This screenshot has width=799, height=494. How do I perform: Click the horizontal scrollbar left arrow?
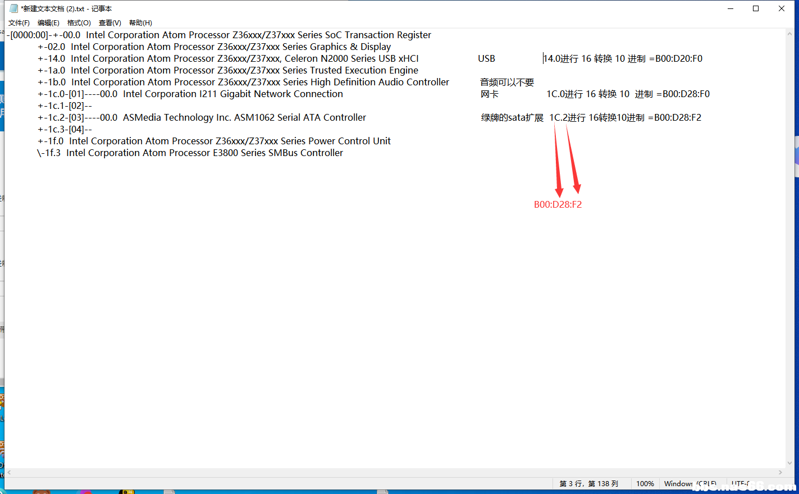point(9,473)
